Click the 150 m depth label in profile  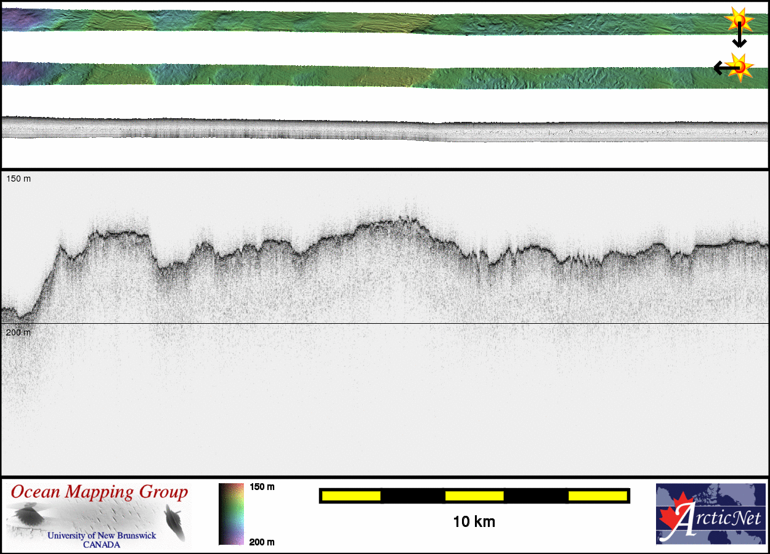pos(18,179)
